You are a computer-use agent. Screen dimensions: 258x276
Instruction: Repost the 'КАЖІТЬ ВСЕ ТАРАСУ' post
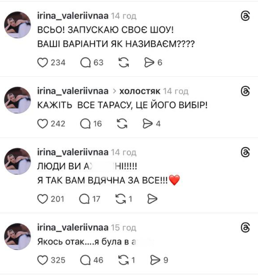pyautogui.click(x=122, y=124)
